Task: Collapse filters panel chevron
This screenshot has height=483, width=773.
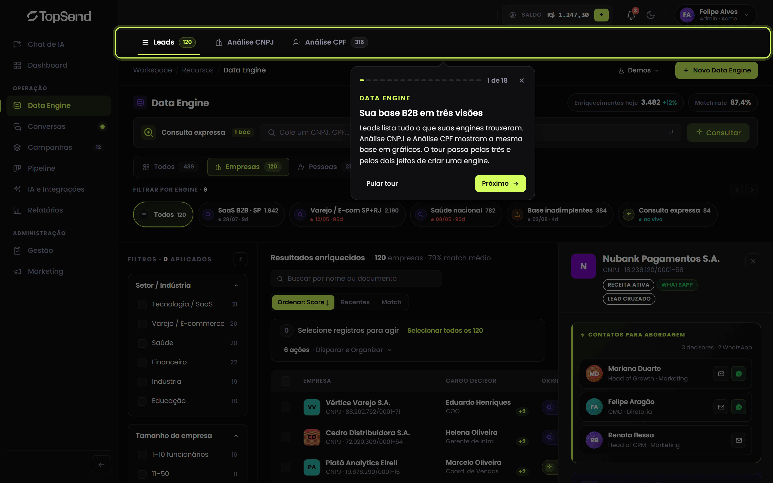Action: coord(240,259)
